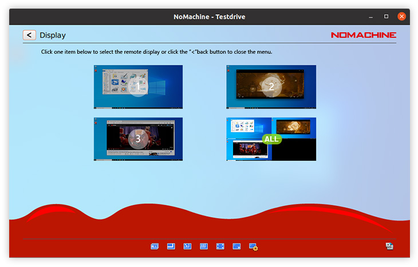Click the fourth bottom toolbar display icon

[x=203, y=246]
